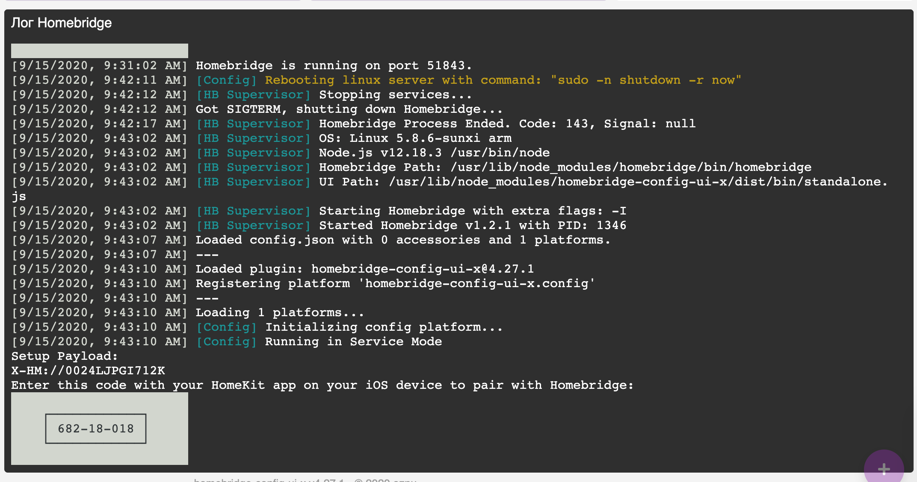Click the 'Enter this code with your HomeKit app' line

(322, 385)
